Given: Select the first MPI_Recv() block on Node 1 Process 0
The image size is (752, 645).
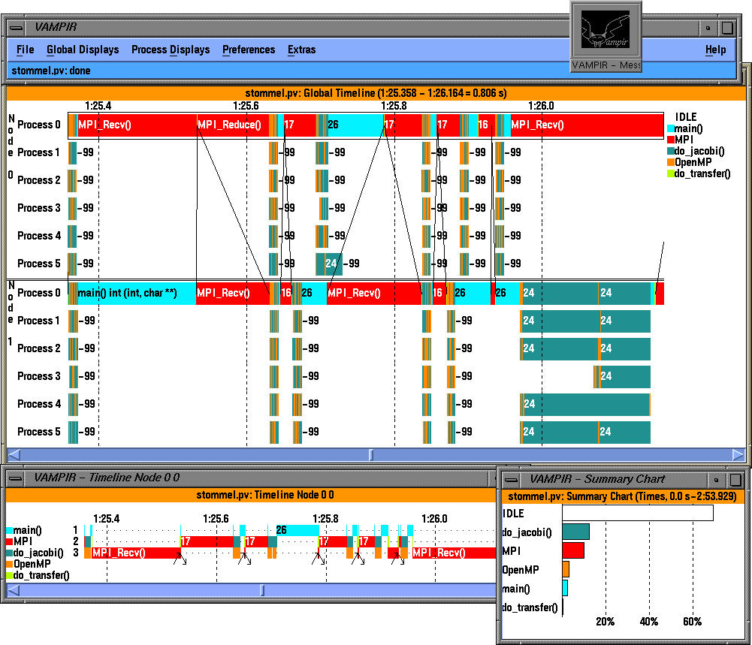Looking at the screenshot, I should 233,294.
